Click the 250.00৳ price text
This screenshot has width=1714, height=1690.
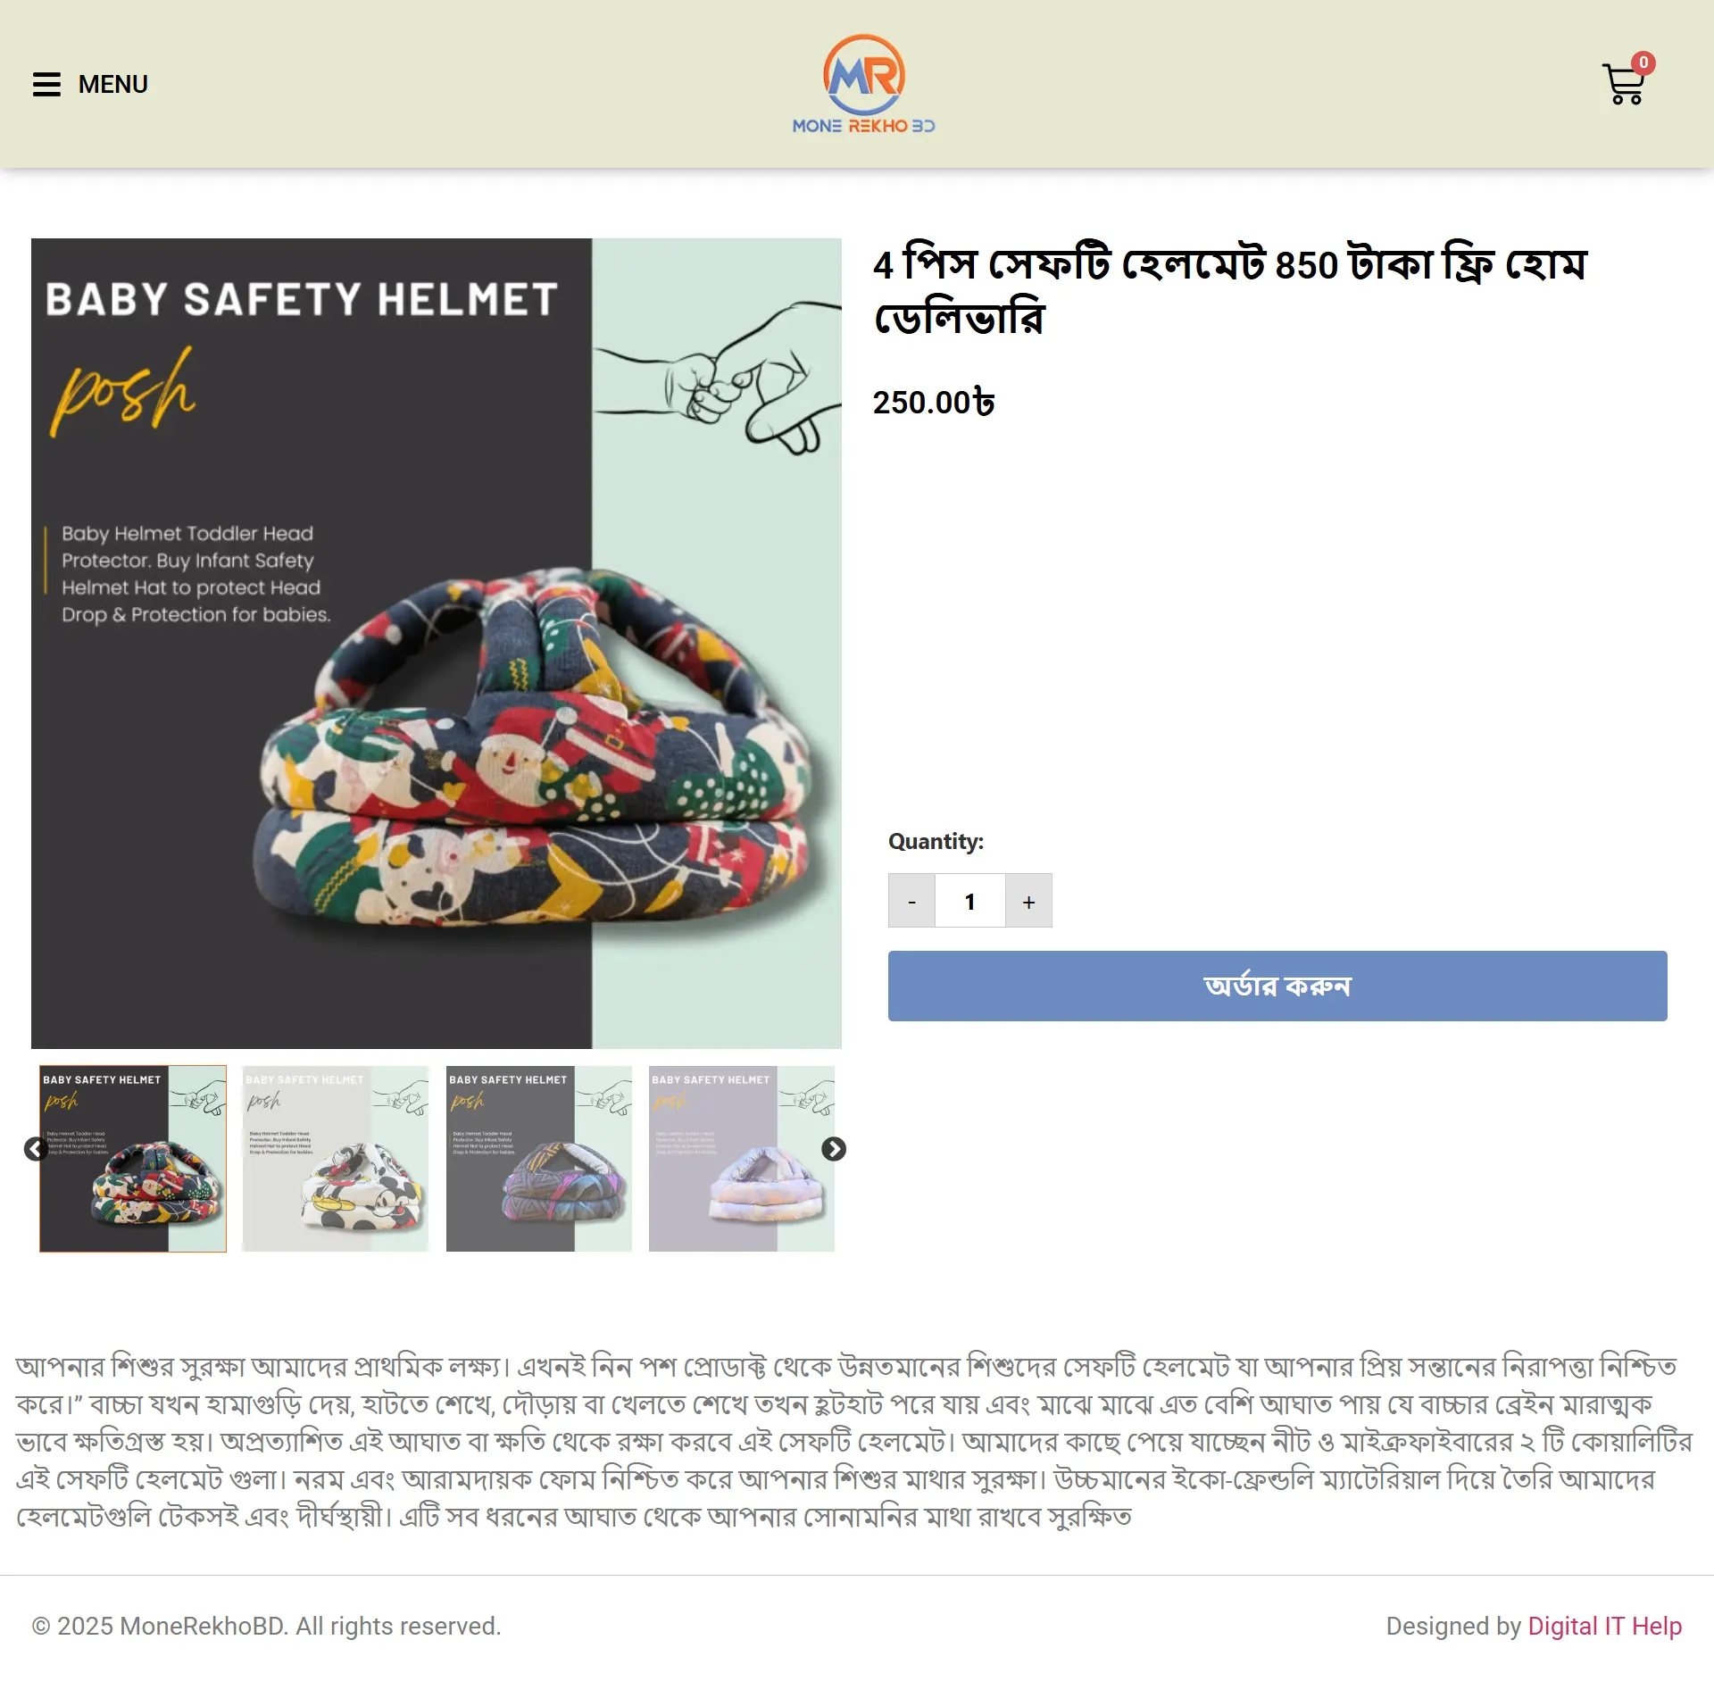click(x=934, y=403)
